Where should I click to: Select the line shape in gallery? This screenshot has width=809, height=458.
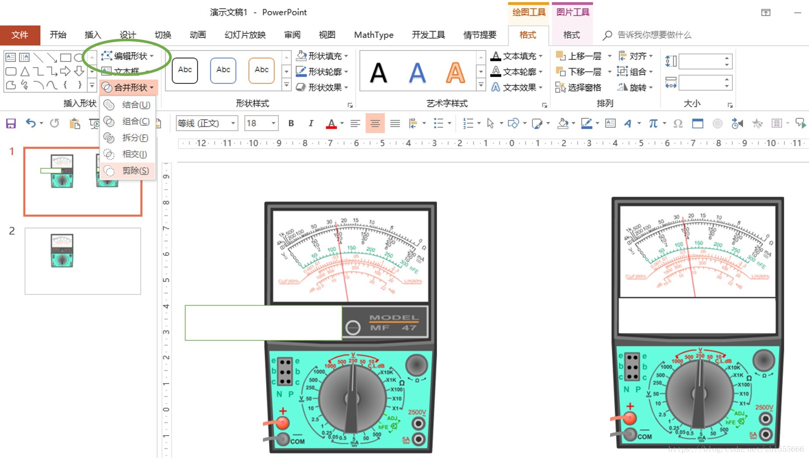tap(39, 57)
